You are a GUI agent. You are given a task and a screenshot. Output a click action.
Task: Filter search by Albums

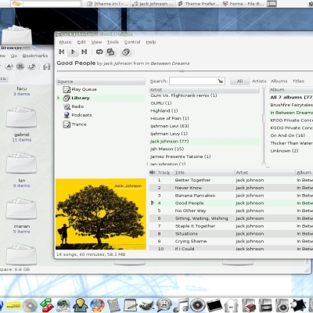coord(279,81)
